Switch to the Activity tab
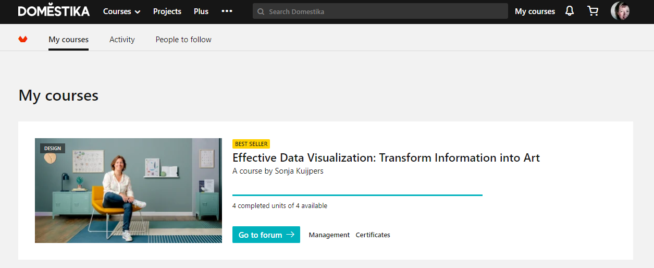This screenshot has height=268, width=654. point(122,40)
